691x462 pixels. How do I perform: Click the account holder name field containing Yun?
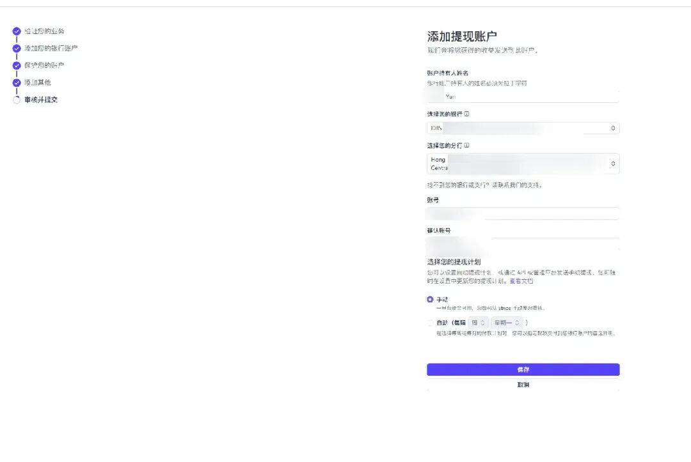523,96
